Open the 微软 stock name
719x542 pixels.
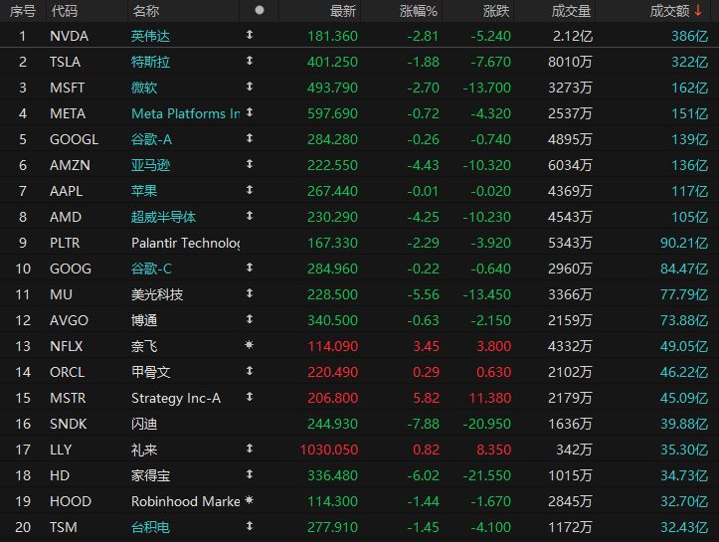144,88
